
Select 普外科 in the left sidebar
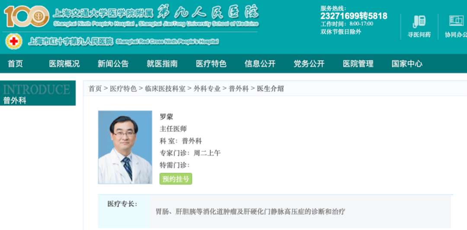[15, 101]
